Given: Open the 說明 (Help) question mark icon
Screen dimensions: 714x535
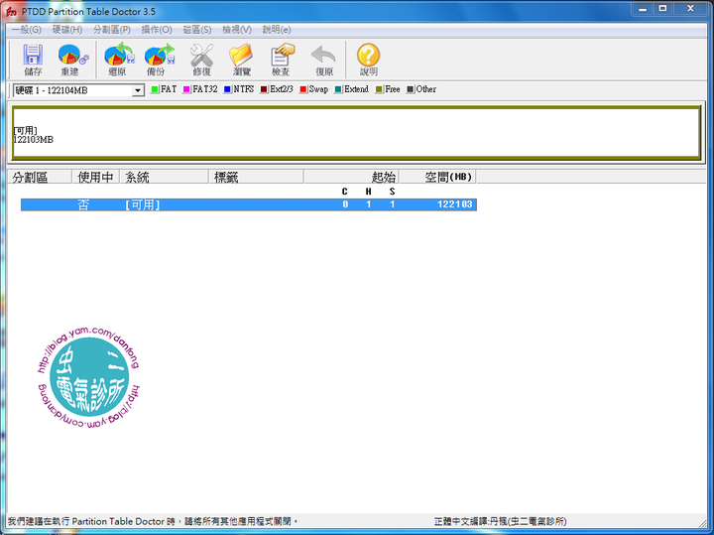Looking at the screenshot, I should click(368, 60).
